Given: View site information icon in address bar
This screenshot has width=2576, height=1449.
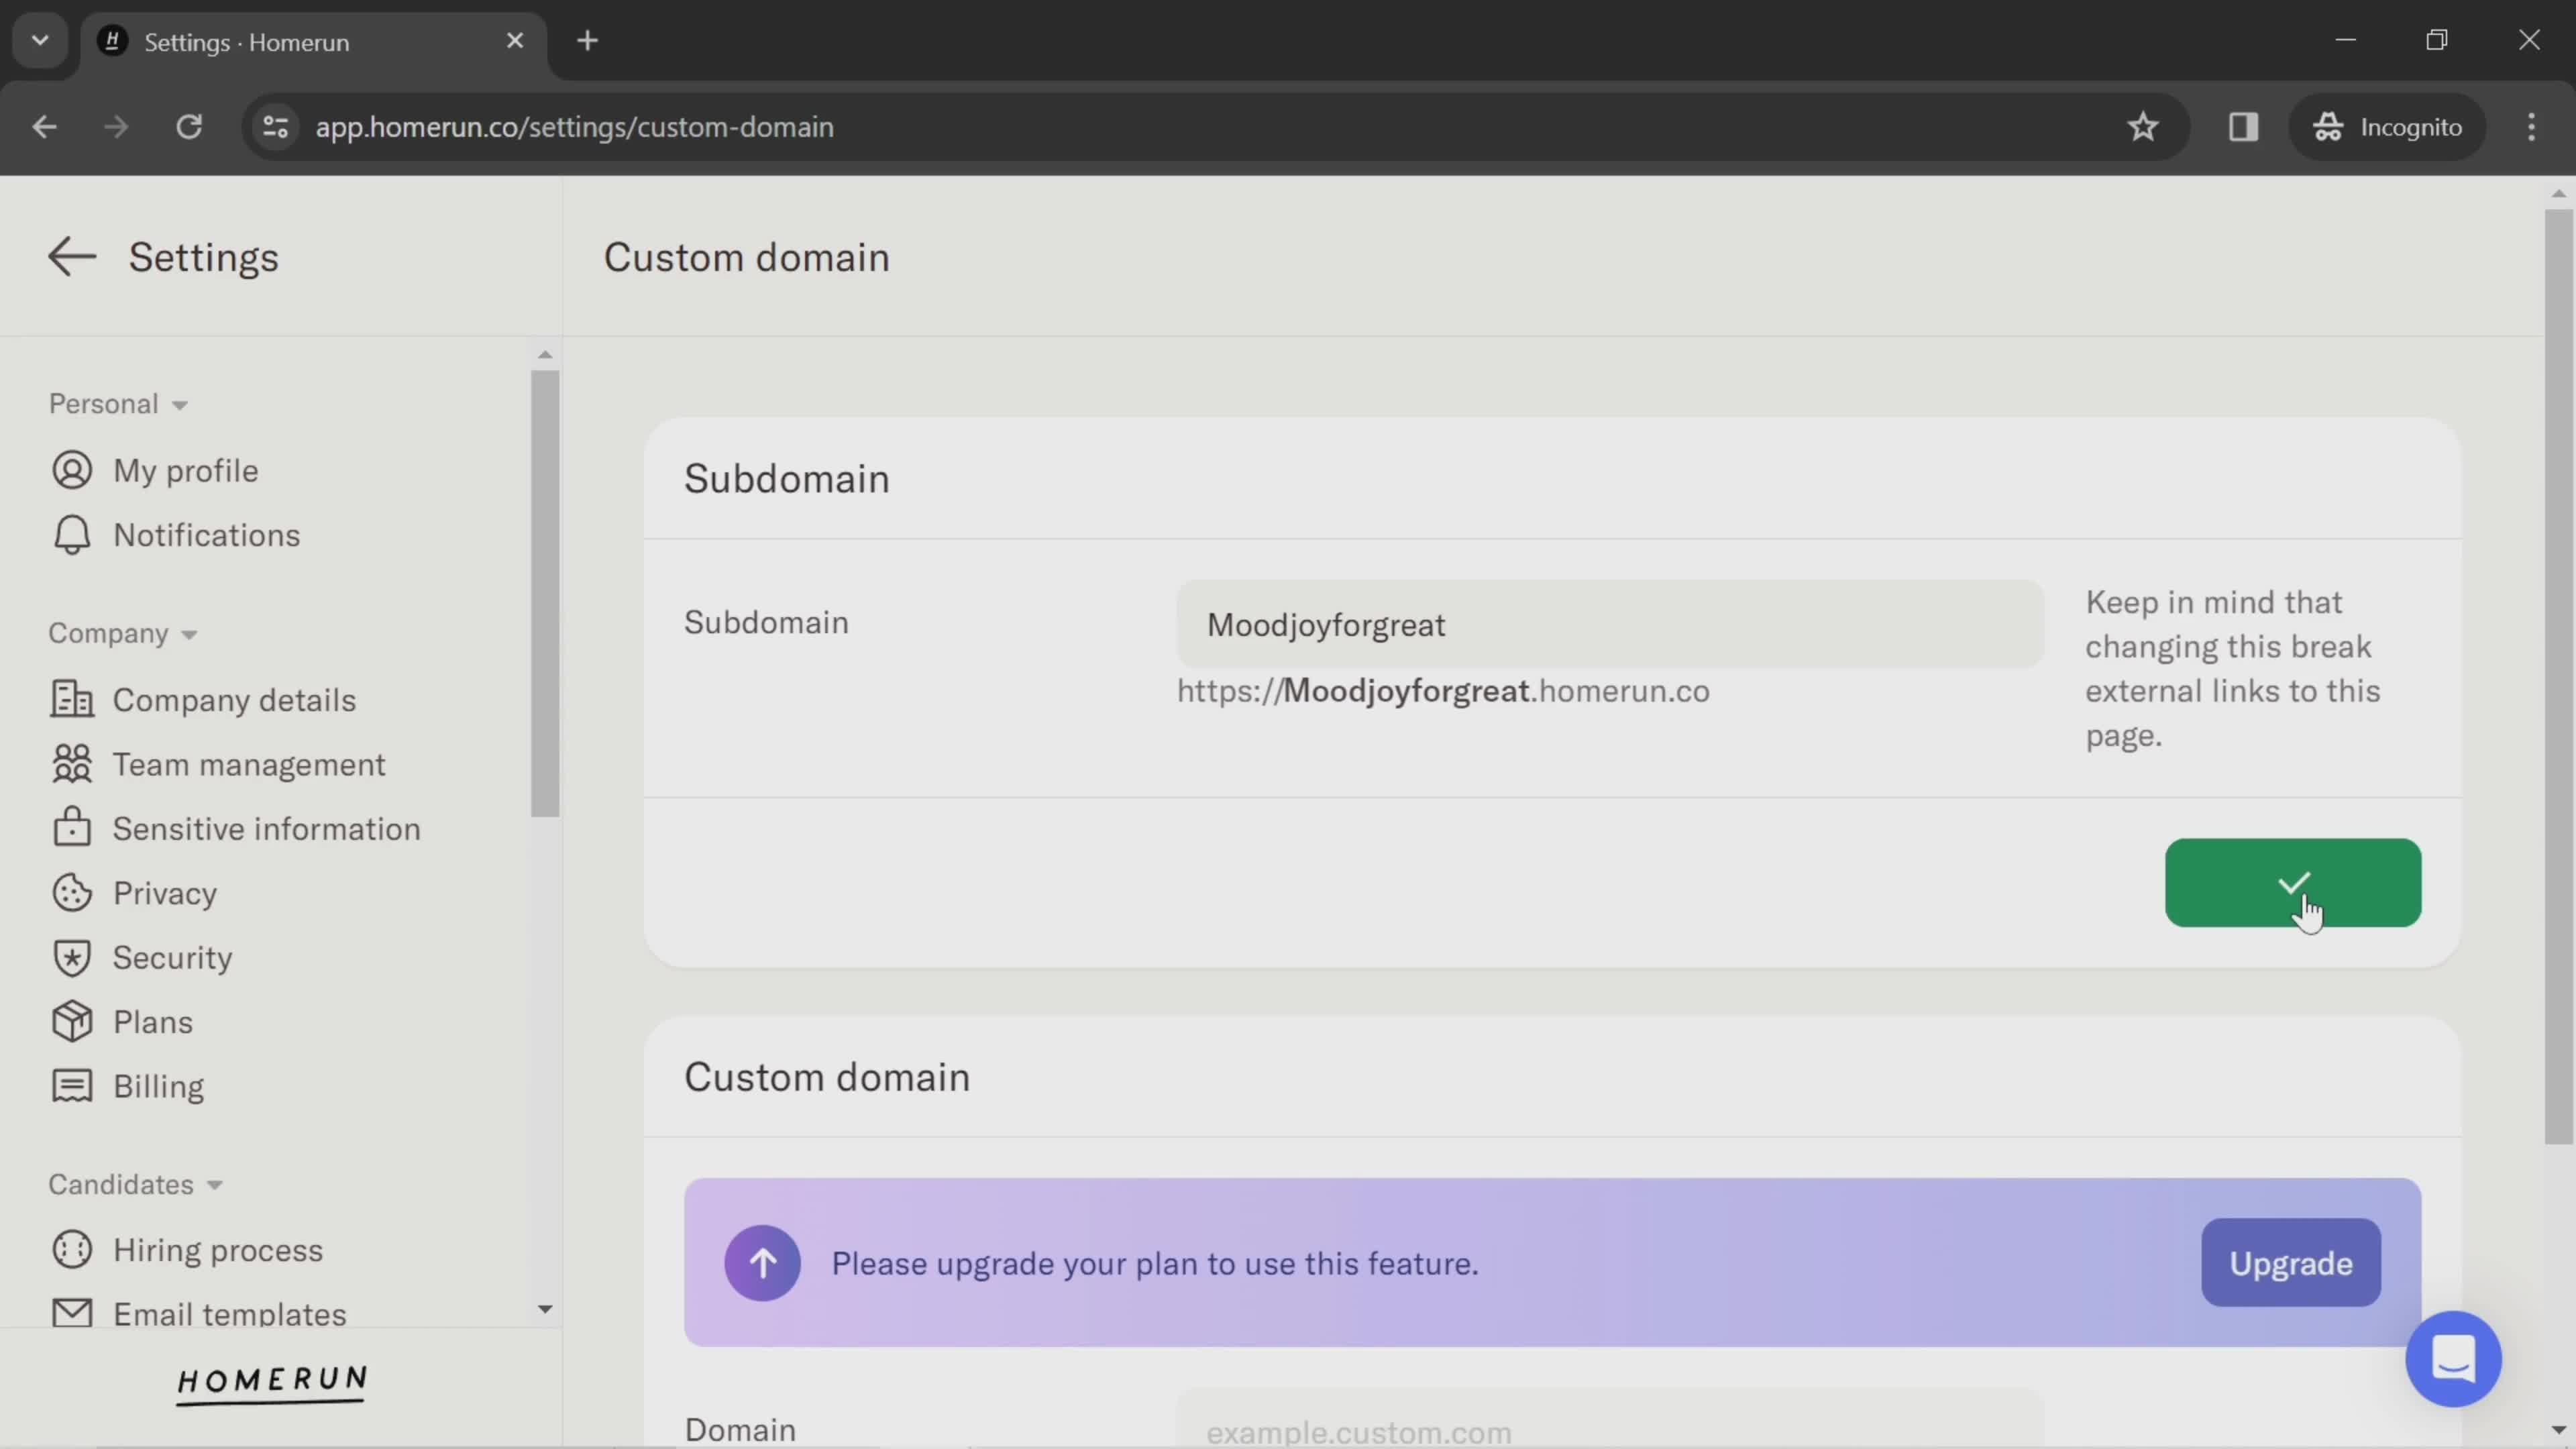Looking at the screenshot, I should click(x=275, y=127).
